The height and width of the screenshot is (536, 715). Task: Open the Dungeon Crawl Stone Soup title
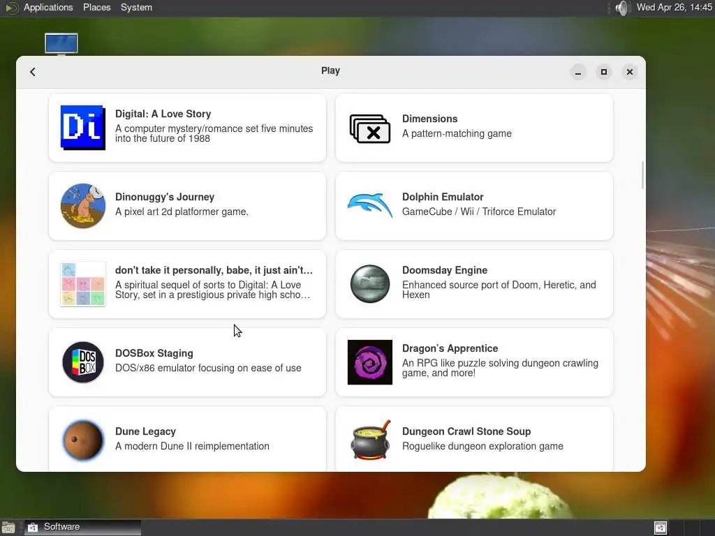tap(466, 431)
